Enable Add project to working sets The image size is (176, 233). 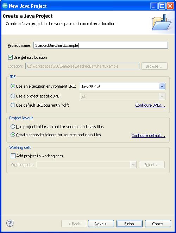pos(13,156)
